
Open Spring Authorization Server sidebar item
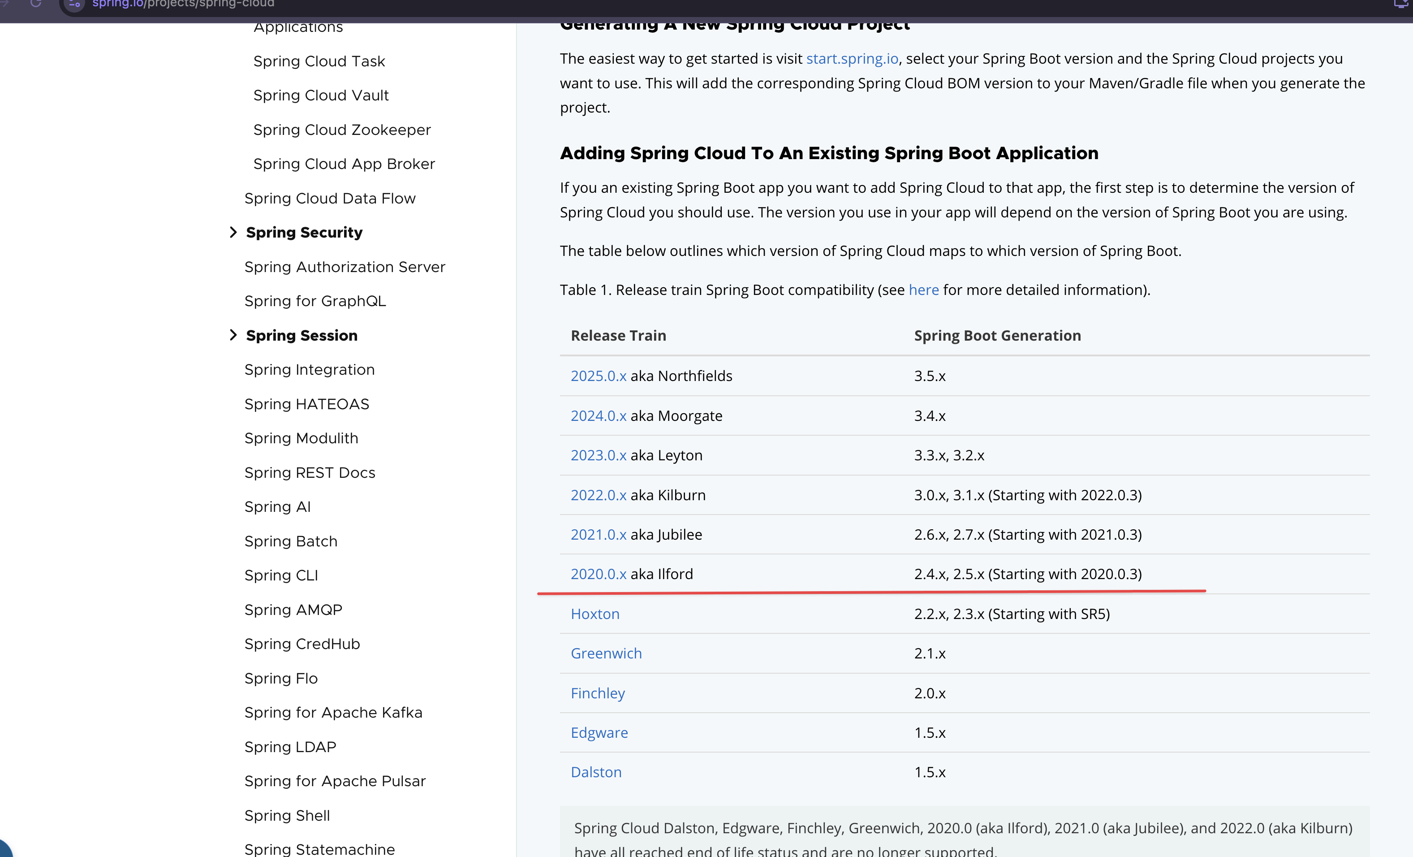tap(345, 267)
